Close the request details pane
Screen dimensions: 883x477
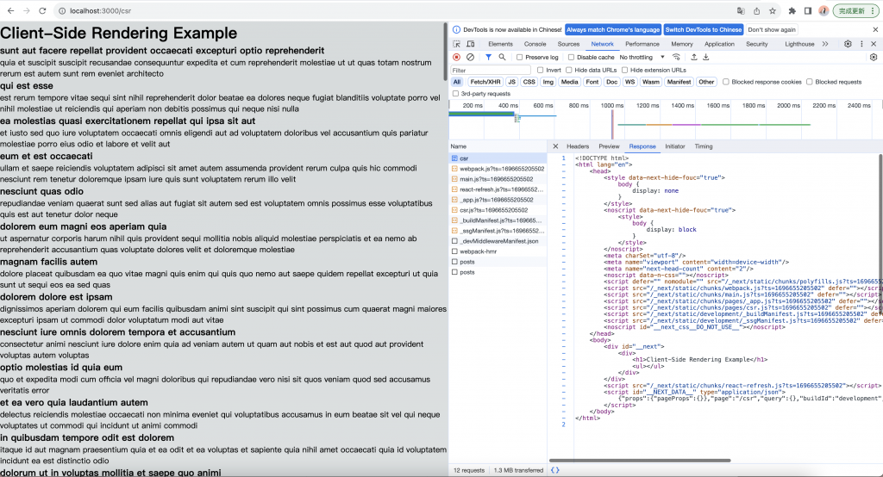click(x=555, y=146)
